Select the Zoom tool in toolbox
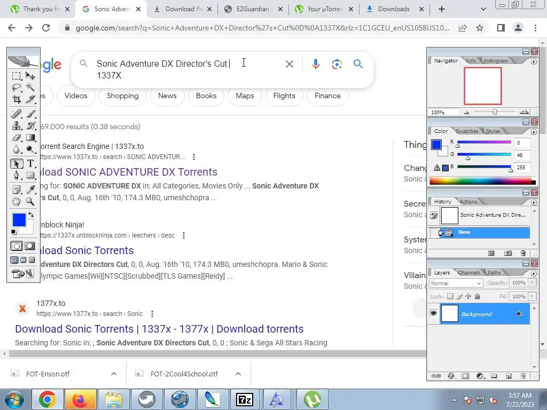547x410 pixels. (x=30, y=201)
